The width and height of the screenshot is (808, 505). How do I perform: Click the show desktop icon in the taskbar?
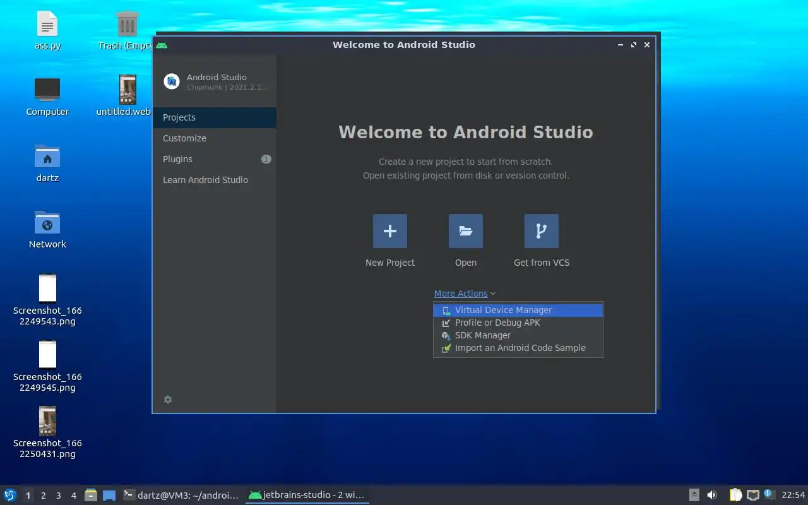pyautogui.click(x=109, y=495)
